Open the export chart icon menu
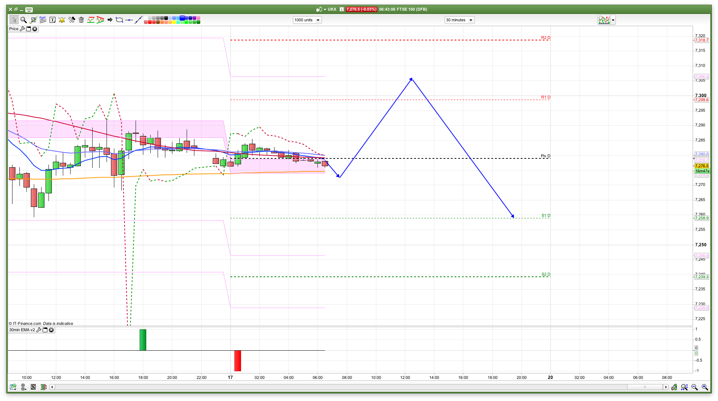718x401 pixels. click(x=13, y=387)
